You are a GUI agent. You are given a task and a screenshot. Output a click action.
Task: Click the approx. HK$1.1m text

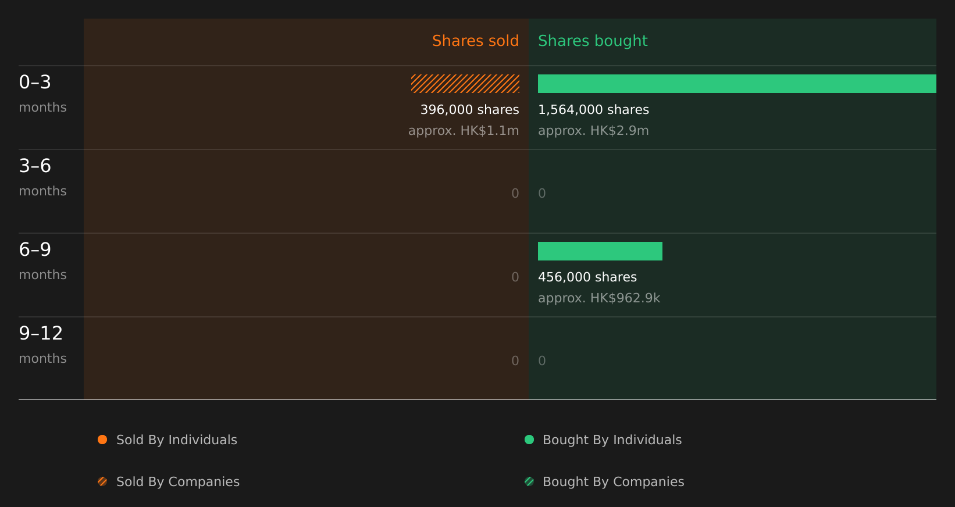click(464, 130)
